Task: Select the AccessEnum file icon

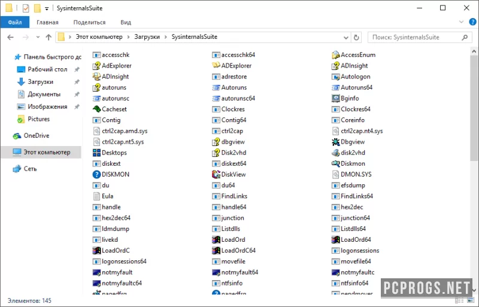Action: point(336,55)
